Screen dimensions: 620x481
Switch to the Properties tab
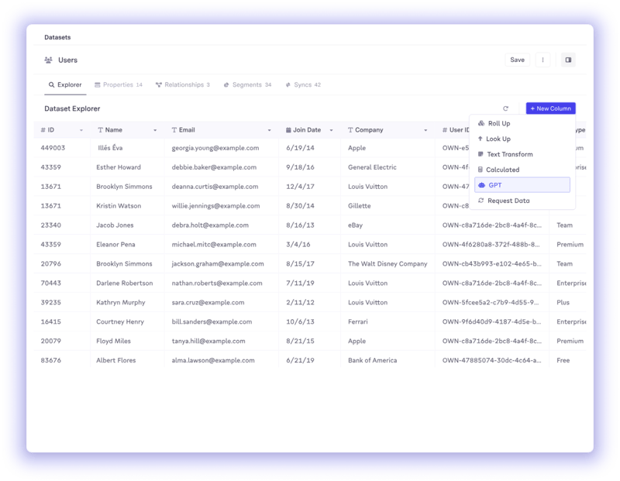click(x=118, y=84)
